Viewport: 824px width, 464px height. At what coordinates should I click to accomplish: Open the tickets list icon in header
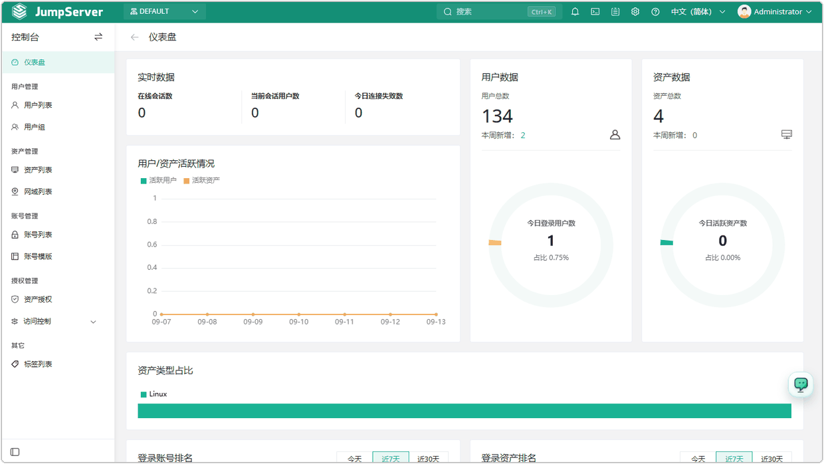click(x=615, y=12)
